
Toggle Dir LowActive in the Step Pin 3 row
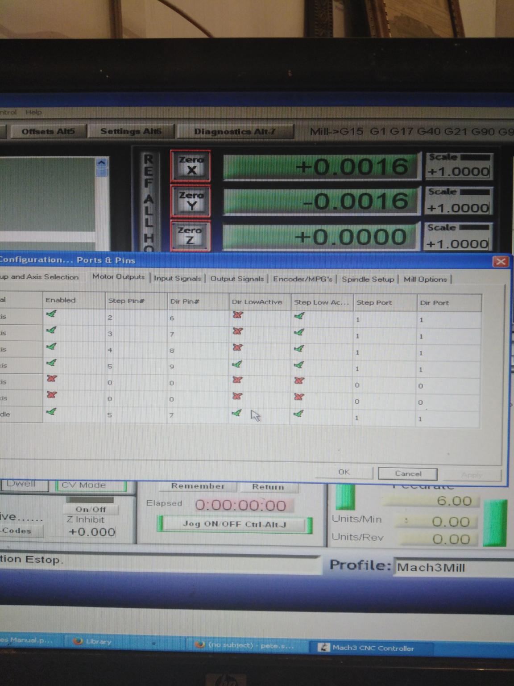[237, 331]
